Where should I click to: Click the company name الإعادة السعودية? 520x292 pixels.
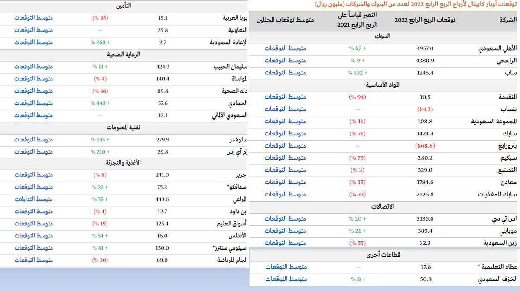point(228,42)
